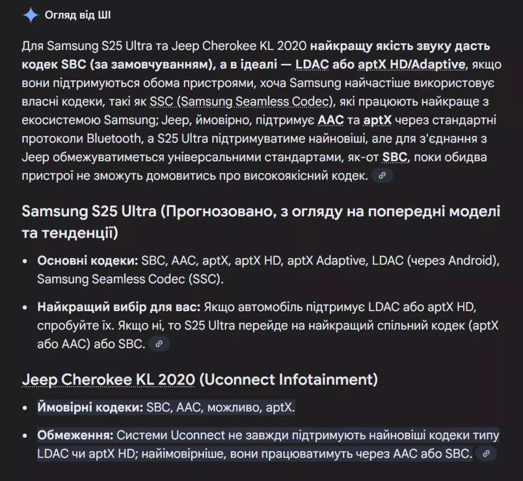Follow the aptX HD/Adaptive link
This screenshot has width=523, height=481.
point(411,65)
